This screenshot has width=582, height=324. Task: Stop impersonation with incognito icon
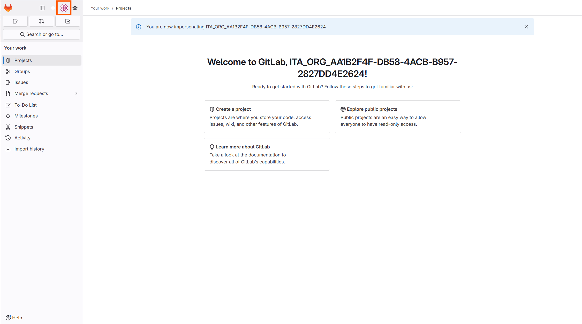75,8
